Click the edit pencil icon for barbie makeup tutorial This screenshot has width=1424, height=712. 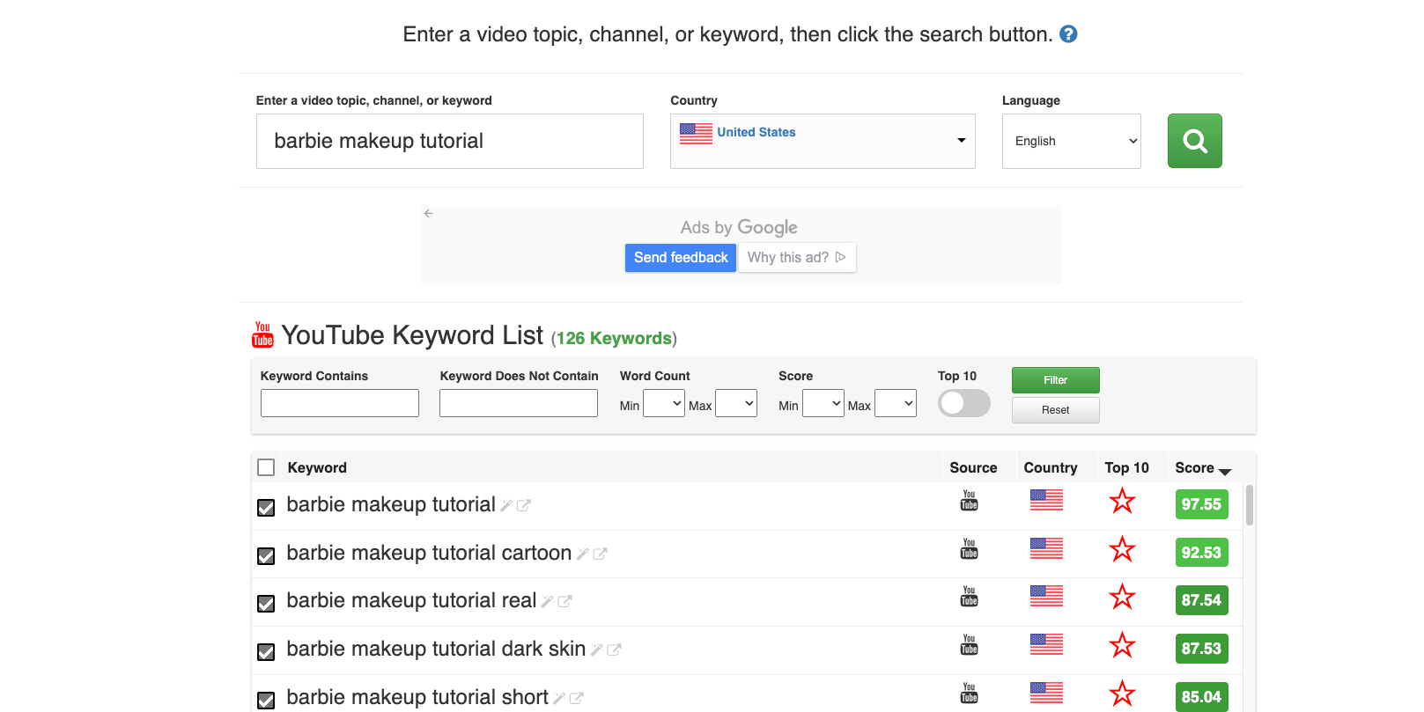point(506,505)
